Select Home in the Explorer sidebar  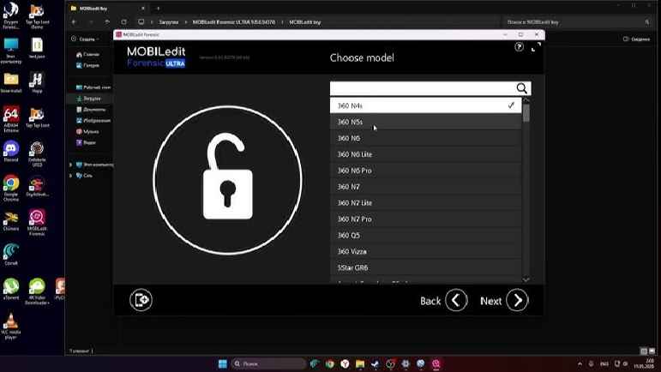pyautogui.click(x=87, y=54)
